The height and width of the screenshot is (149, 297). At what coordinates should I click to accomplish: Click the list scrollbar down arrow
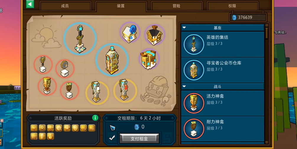click(x=267, y=142)
